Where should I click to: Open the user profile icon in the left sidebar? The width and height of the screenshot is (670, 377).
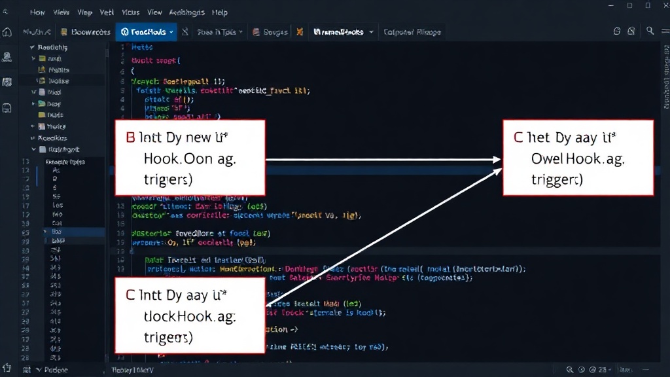point(7,56)
